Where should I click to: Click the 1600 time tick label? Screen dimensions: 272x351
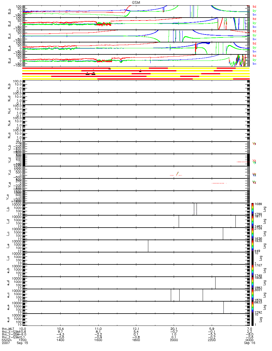[x=98, y=340]
